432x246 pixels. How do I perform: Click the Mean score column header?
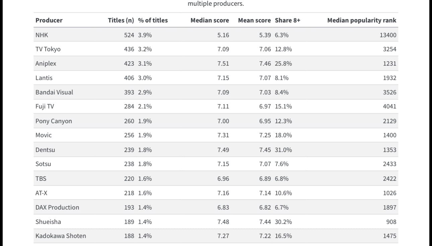click(x=254, y=20)
